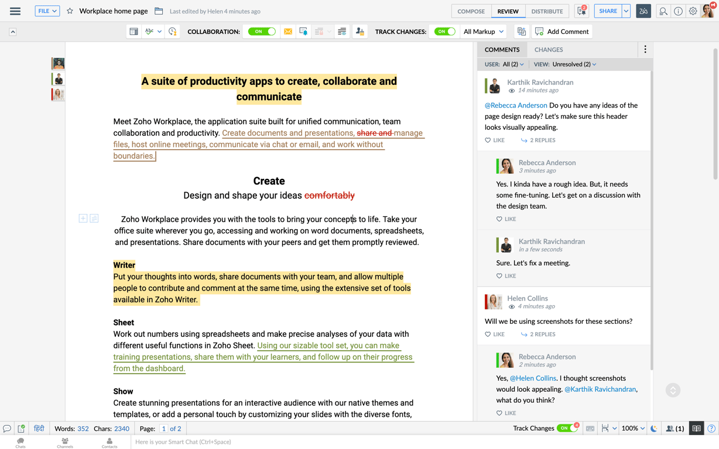The height and width of the screenshot is (449, 719).
Task: Click the Add Comment button
Action: 561,32
